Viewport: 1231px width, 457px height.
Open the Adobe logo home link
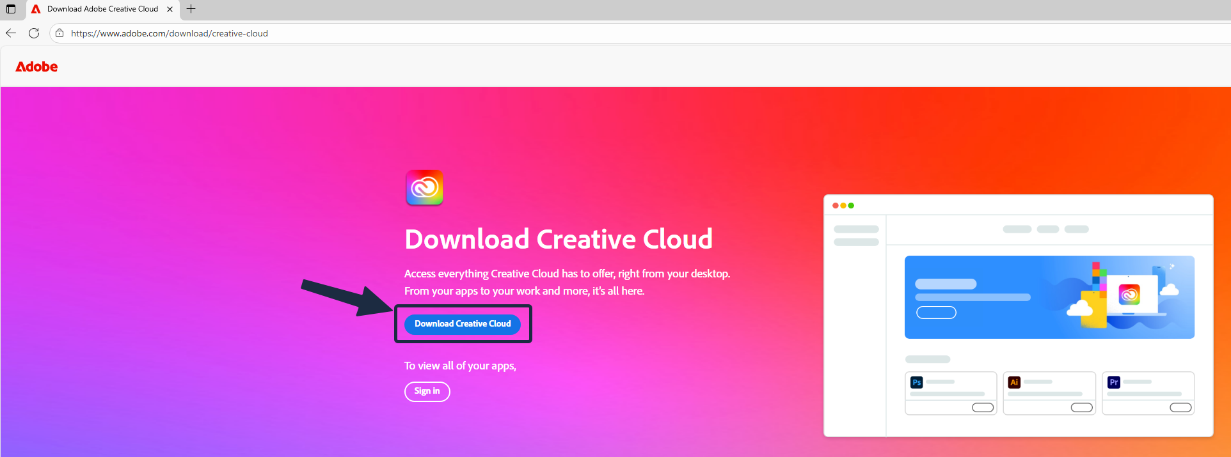[36, 66]
